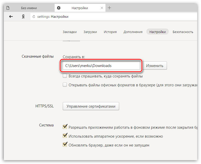Open a new tab with plus icon

(109, 8)
